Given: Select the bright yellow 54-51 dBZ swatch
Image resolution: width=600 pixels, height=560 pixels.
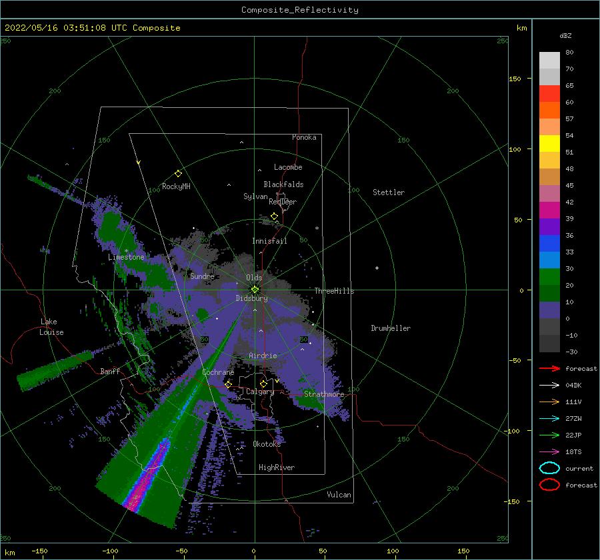Looking at the screenshot, I should point(549,144).
